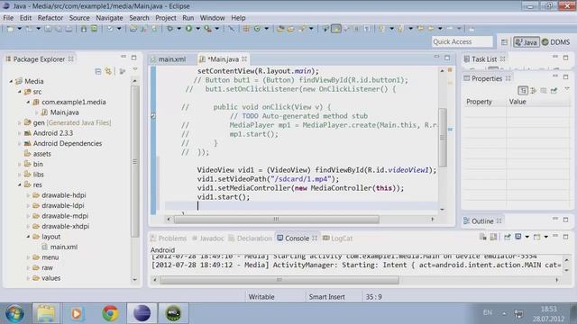The height and width of the screenshot is (324, 577).
Task: Open File Explorer from taskbar
Action: pos(46,313)
